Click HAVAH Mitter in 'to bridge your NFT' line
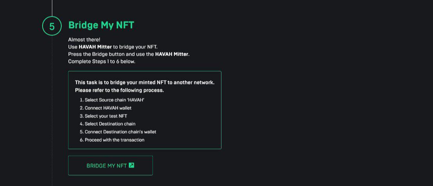Viewport: 433px width, 186px height. coord(95,47)
